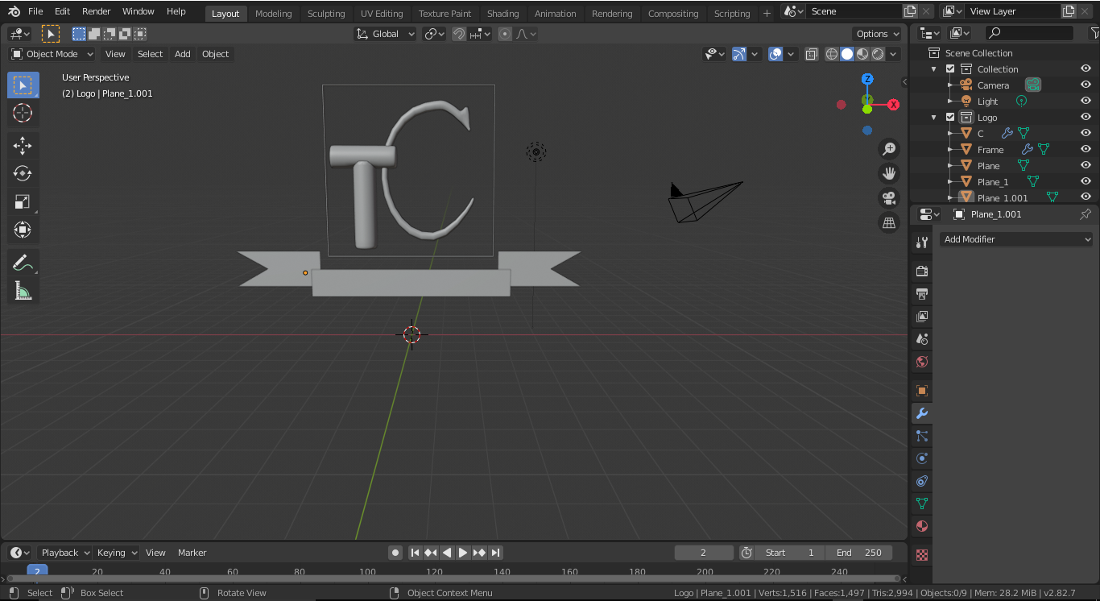Open the Object properties tab

[x=922, y=391]
